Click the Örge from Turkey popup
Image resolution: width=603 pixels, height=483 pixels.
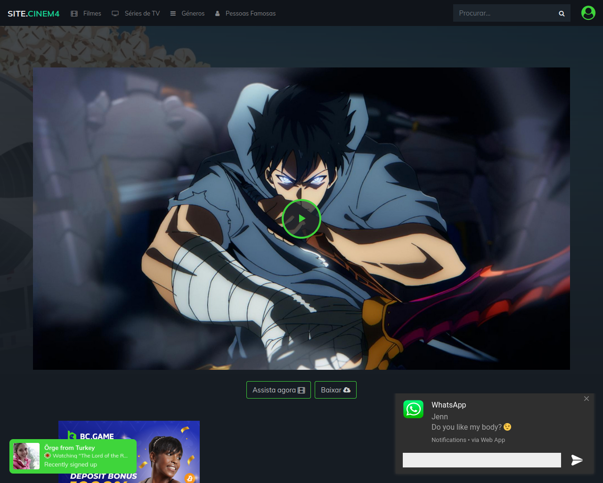(73, 456)
